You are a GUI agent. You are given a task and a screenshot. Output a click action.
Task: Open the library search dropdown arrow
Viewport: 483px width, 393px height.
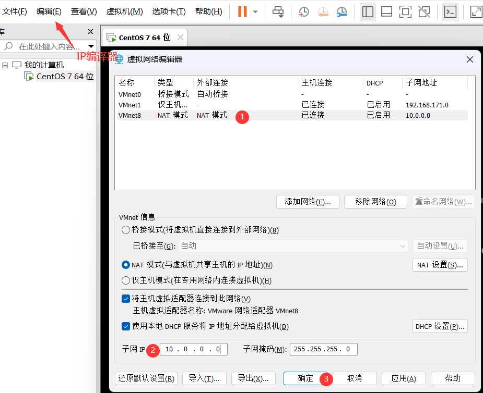(x=91, y=46)
